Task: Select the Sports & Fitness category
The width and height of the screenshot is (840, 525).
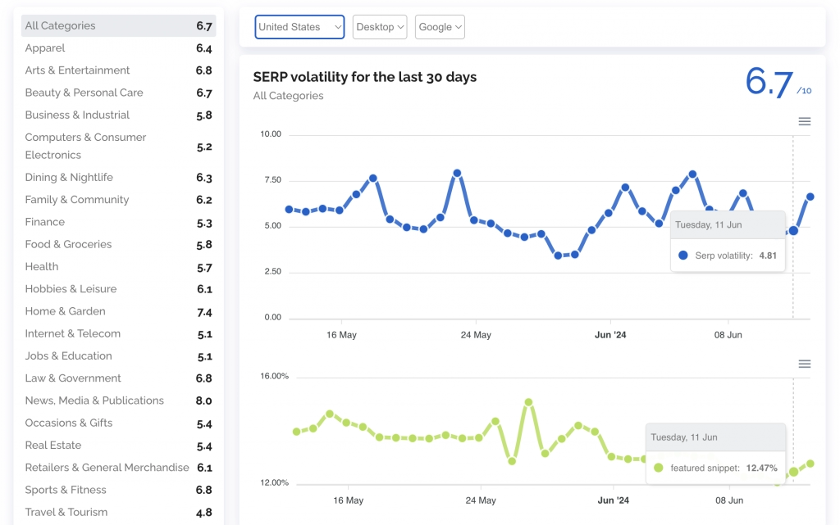Action: (66, 489)
